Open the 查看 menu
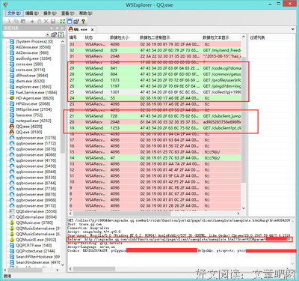 [68, 13]
